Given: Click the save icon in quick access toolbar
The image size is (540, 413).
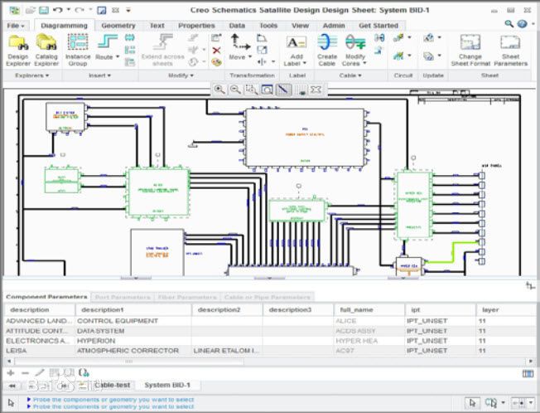Looking at the screenshot, I should (x=44, y=10).
